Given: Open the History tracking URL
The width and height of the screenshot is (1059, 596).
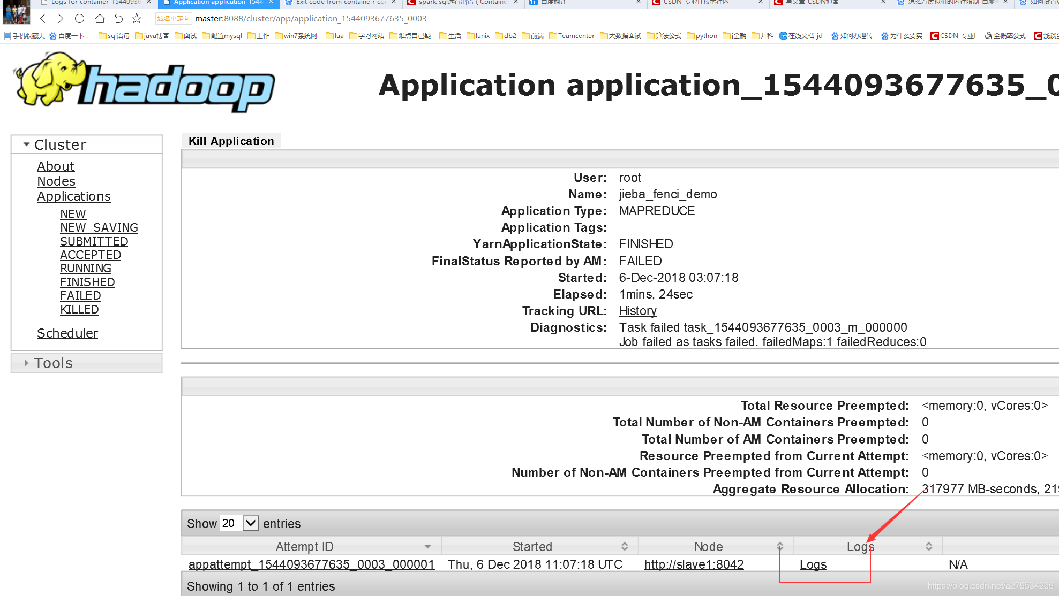Looking at the screenshot, I should (636, 310).
